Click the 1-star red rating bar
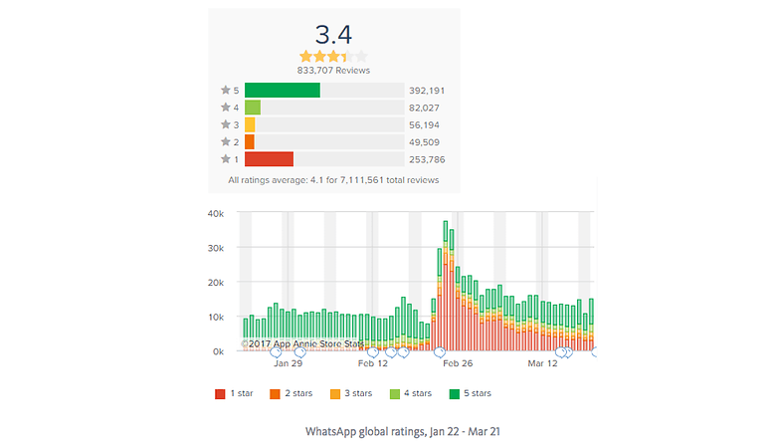Viewport: 778px width, 446px height. click(x=269, y=159)
